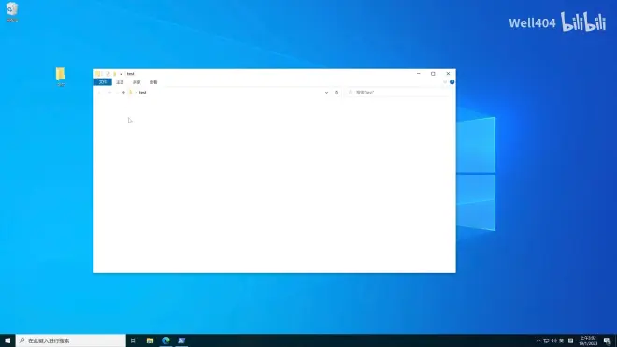Screen dimensions: 617x347
Task: Open the 查看 (View) ribbon tab
Action: 153,82
